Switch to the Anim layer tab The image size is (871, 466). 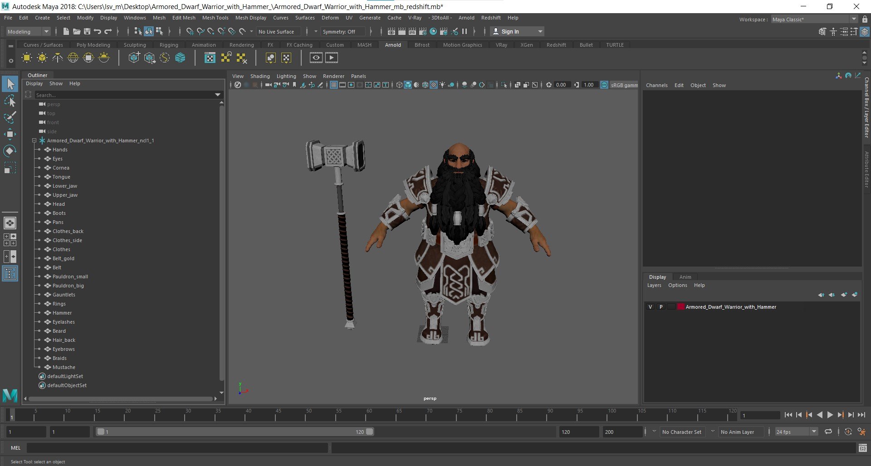pyautogui.click(x=685, y=277)
